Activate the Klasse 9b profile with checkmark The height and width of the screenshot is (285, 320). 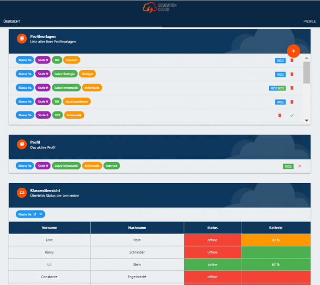[292, 115]
